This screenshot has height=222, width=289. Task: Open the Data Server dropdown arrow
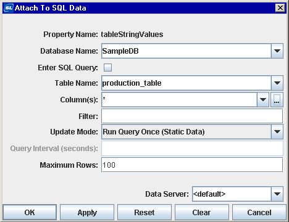pyautogui.click(x=277, y=194)
